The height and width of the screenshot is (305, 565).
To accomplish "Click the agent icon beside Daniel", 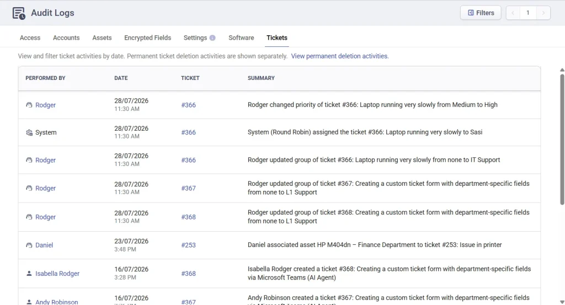I will coord(29,245).
